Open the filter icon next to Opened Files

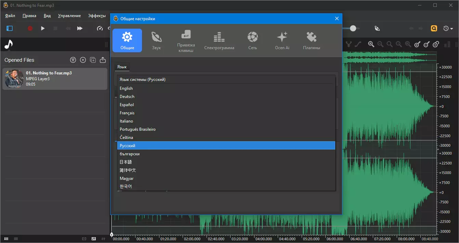[x=73, y=60]
